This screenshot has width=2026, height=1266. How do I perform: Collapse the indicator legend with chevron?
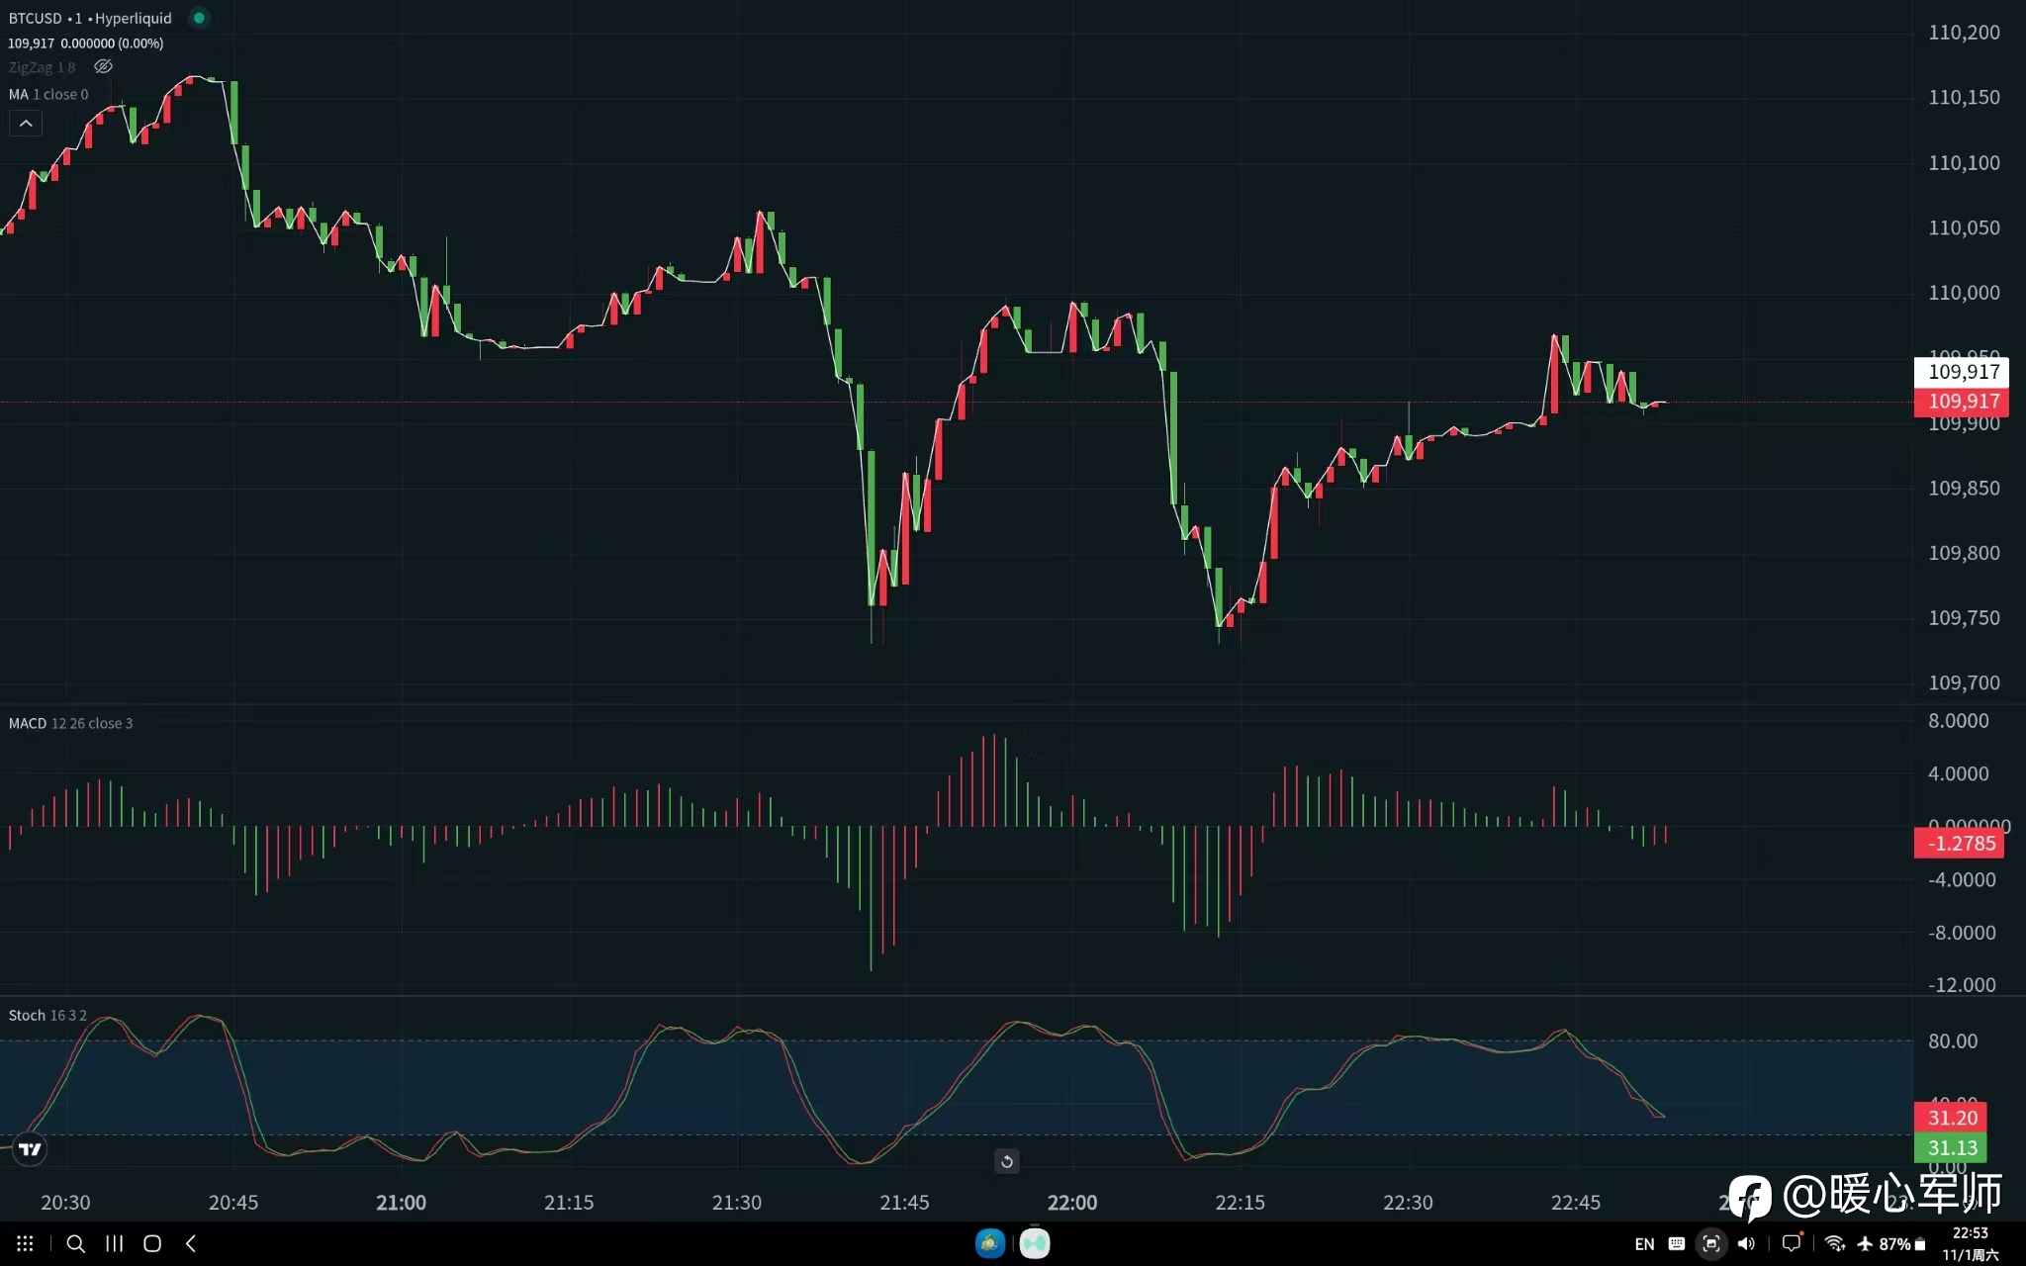click(26, 124)
